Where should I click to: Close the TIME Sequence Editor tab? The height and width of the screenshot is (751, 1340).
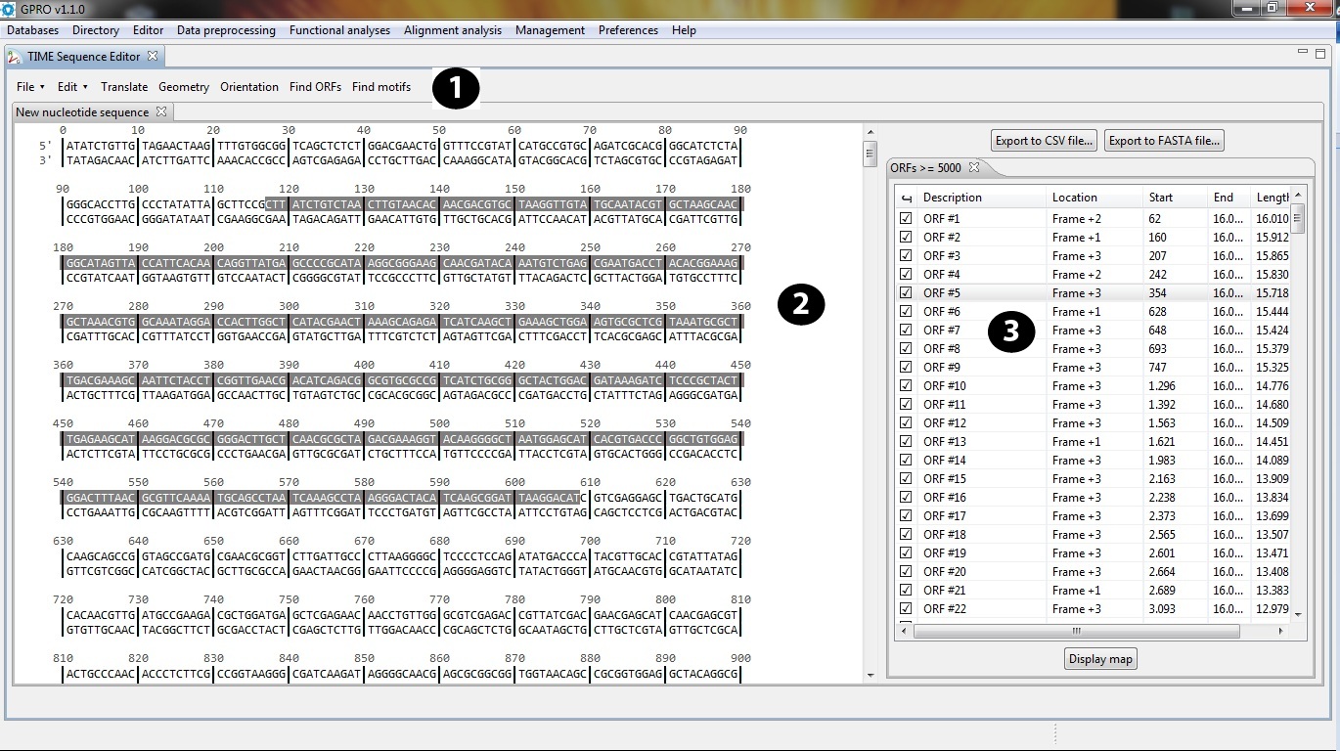point(153,56)
